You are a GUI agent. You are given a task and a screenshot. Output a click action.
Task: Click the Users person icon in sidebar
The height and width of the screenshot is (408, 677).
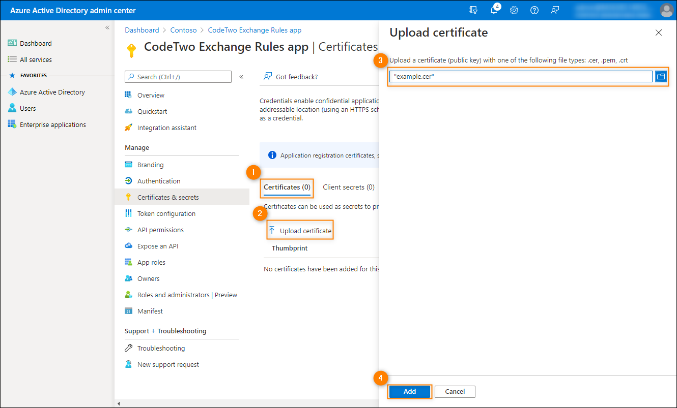click(12, 108)
